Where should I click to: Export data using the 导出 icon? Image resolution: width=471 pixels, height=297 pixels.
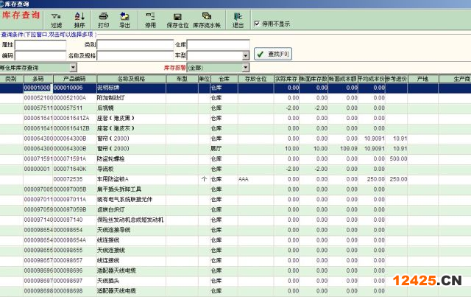[x=124, y=19]
